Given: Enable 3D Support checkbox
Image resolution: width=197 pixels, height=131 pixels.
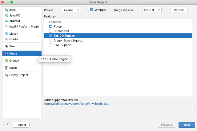Looking at the screenshot, I should (50, 31).
